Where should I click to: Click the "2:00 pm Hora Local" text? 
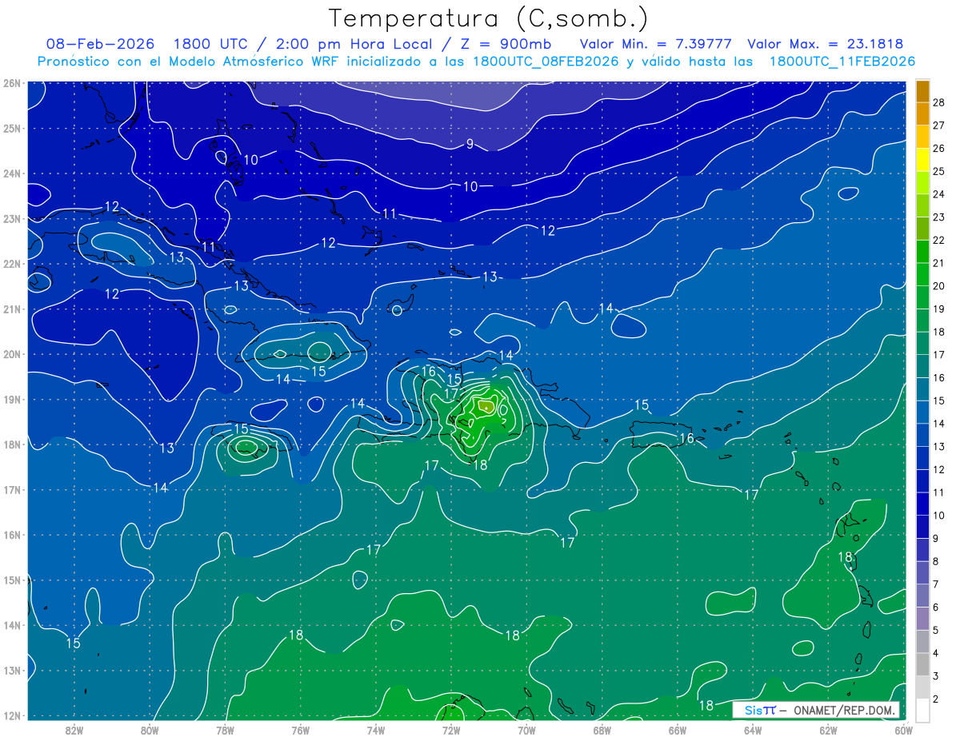coord(353,44)
